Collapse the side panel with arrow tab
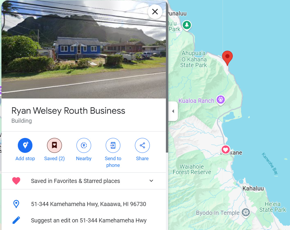The width and height of the screenshot is (290, 230). pos(173,111)
